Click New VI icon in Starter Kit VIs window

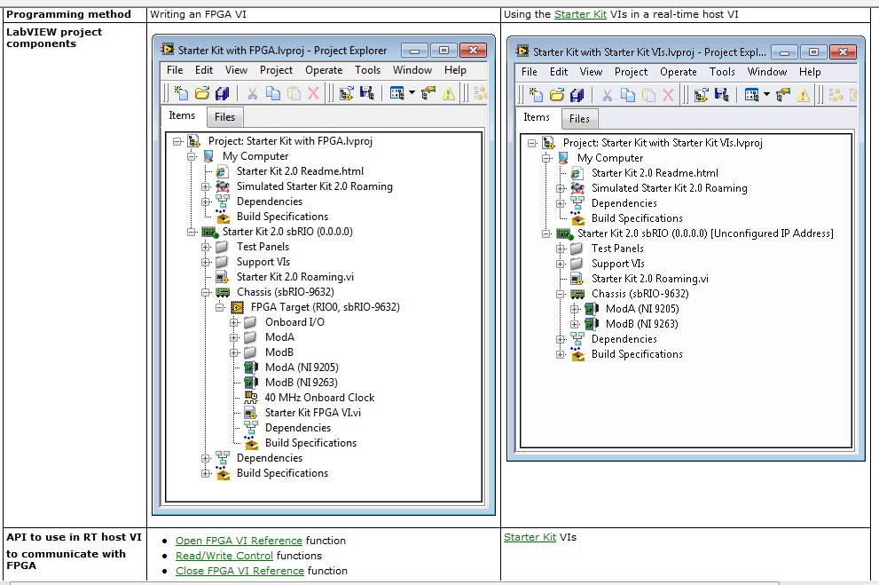(536, 95)
